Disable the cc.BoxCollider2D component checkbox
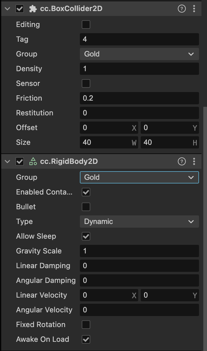207x351 pixels. (x=20, y=9)
